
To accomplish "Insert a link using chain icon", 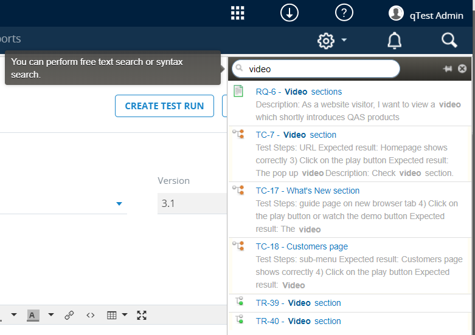I will [x=69, y=315].
